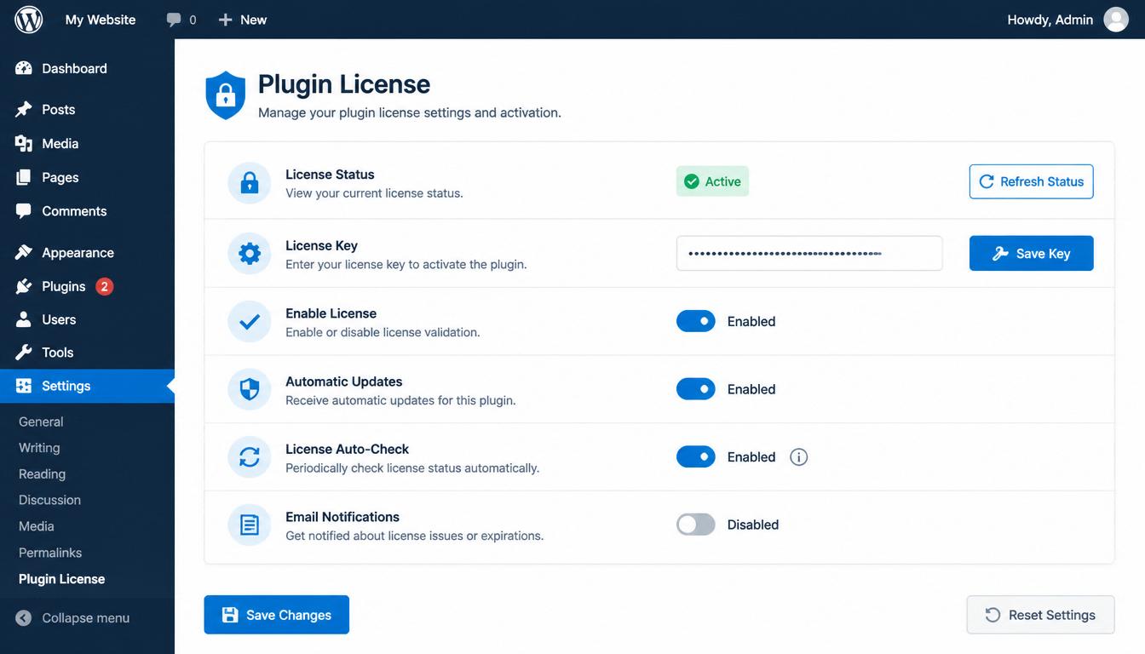Click the Settings menu label in sidebar
The height and width of the screenshot is (654, 1145).
66,386
